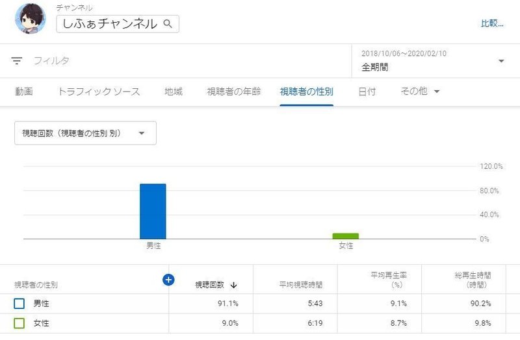Screen dimensions: 520x340
Task: Click the filter lines icon
Action: click(17, 60)
